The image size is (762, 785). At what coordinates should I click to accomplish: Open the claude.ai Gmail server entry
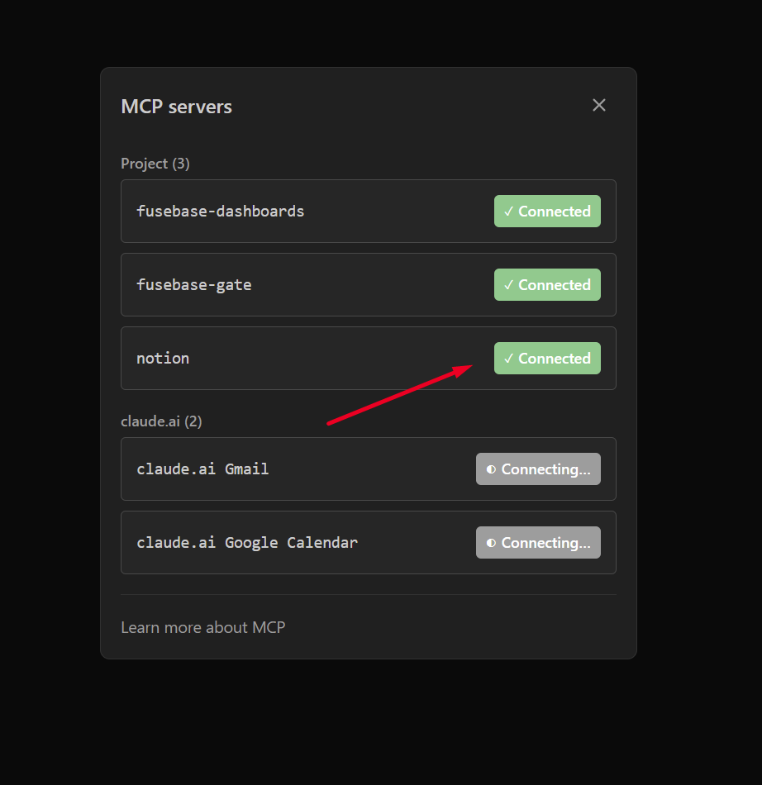202,469
